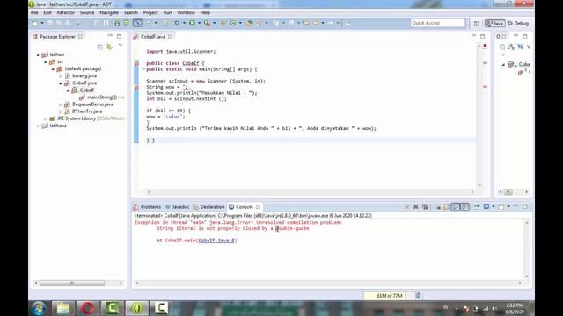Open the Run button dropdown arrow
563x316 pixels.
[200, 24]
